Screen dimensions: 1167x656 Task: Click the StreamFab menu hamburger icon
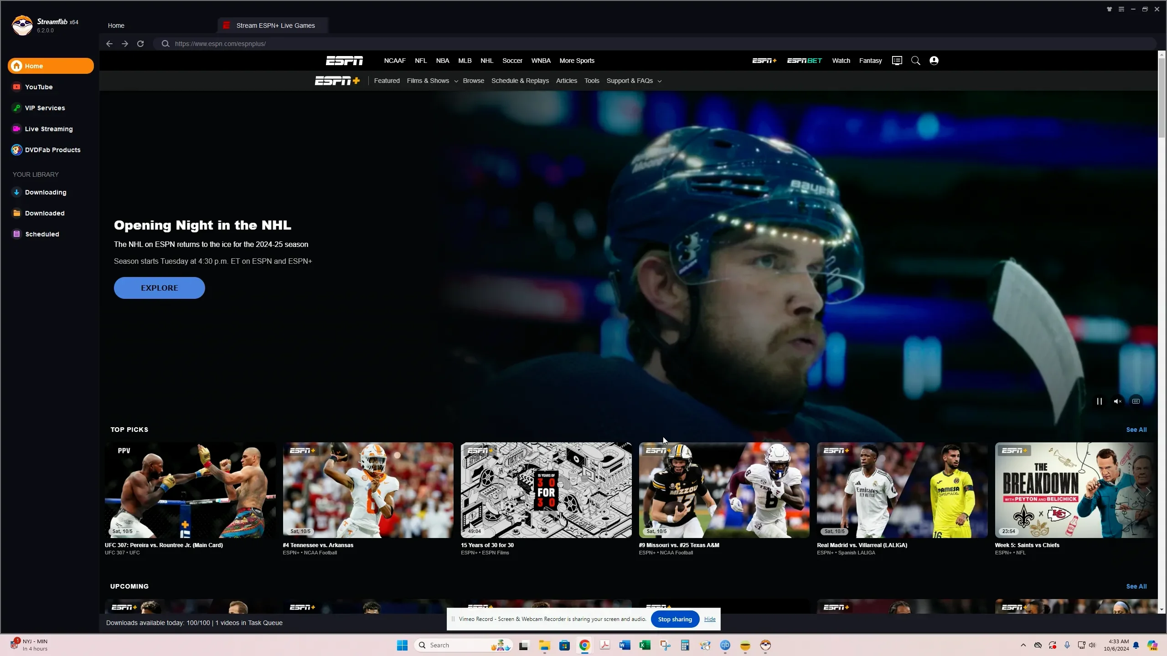1121,9
